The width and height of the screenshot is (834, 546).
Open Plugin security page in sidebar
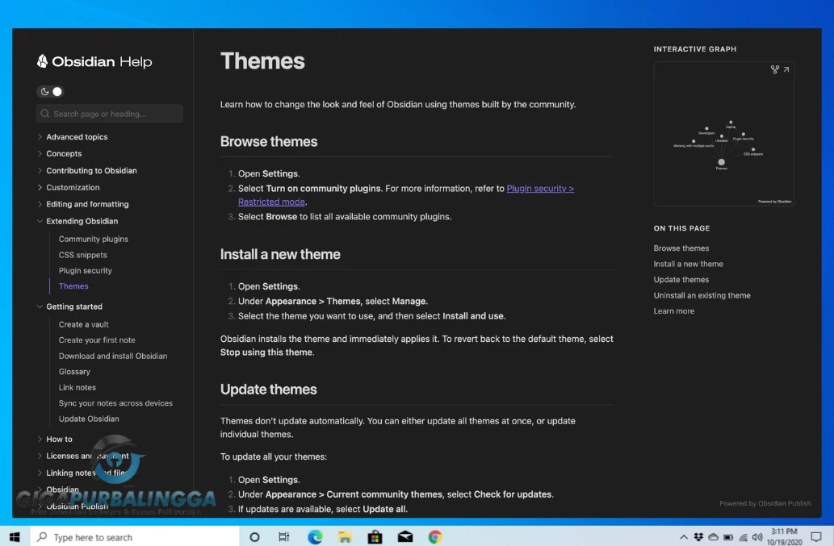click(x=86, y=270)
